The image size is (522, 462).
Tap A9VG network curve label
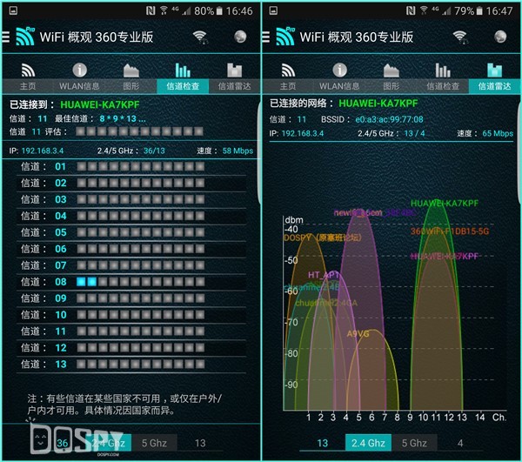(x=358, y=333)
